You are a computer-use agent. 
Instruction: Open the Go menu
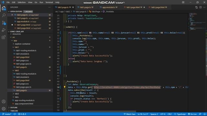pos(36,2)
